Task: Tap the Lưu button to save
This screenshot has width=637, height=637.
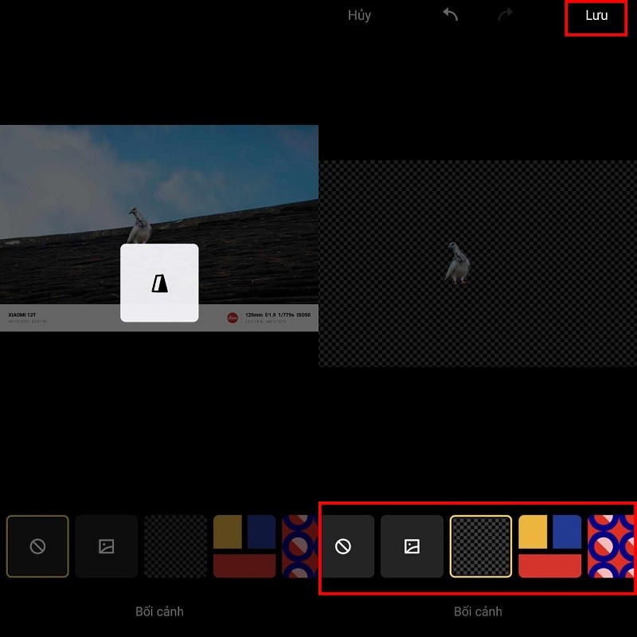Action: tap(596, 16)
